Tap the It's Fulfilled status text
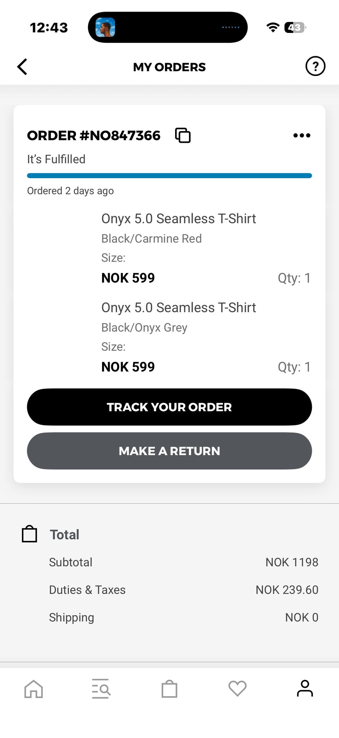The width and height of the screenshot is (339, 738). click(56, 159)
